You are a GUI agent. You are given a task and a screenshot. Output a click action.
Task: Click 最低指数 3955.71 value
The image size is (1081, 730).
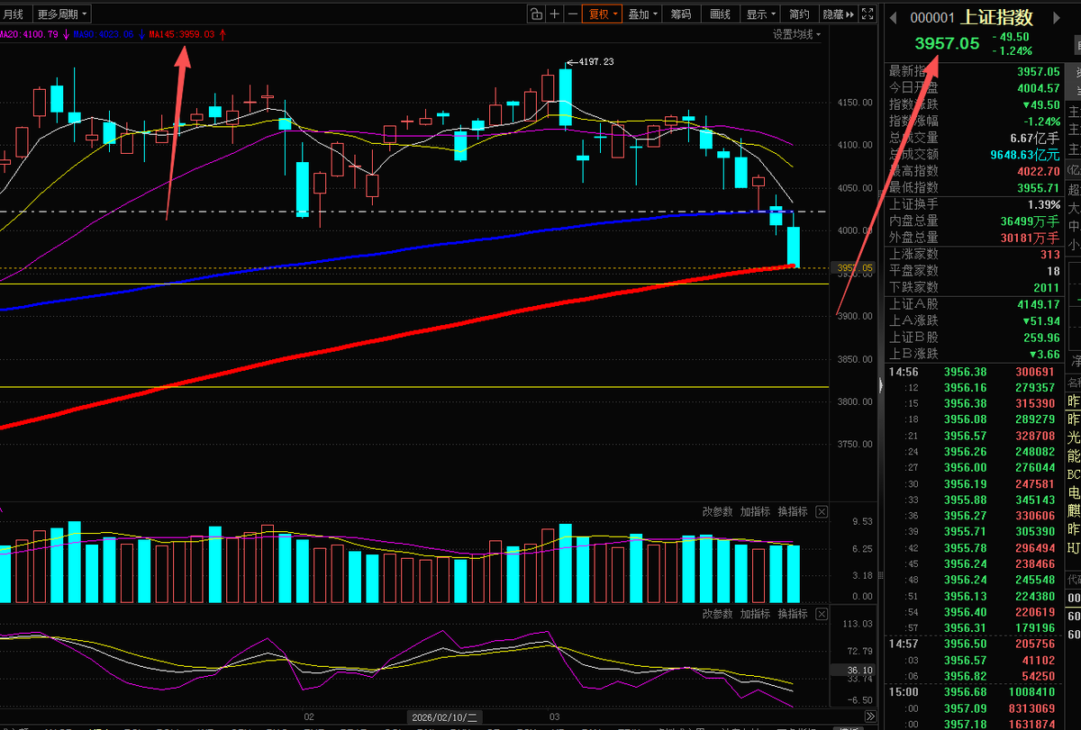click(1039, 187)
